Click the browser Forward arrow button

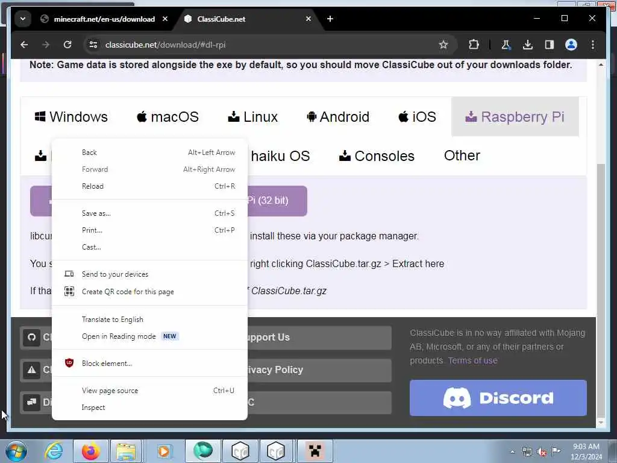46,45
